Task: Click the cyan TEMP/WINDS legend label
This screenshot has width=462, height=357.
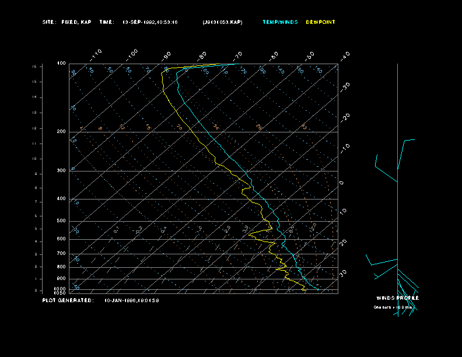Action: point(280,22)
